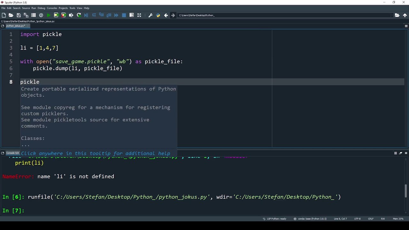
Task: Open the Help menu
Action: [x=87, y=8]
